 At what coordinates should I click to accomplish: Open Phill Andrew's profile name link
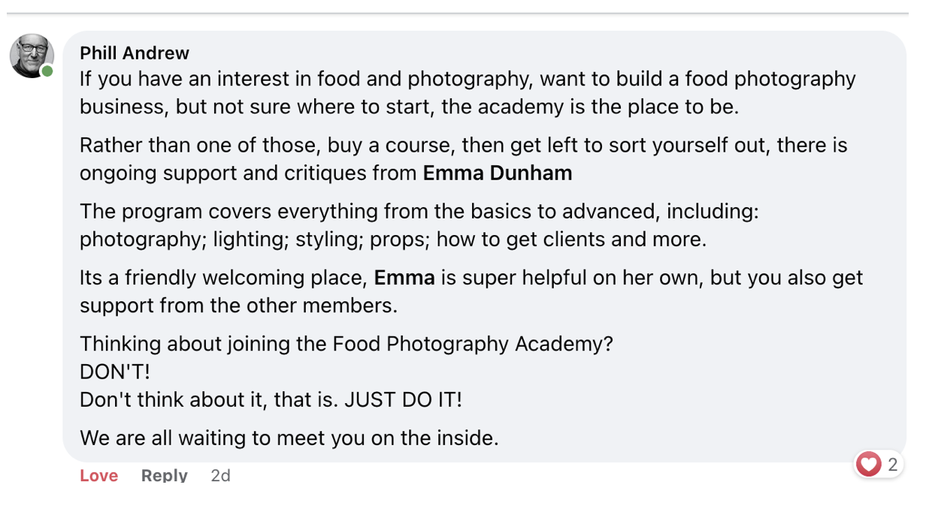pos(135,53)
